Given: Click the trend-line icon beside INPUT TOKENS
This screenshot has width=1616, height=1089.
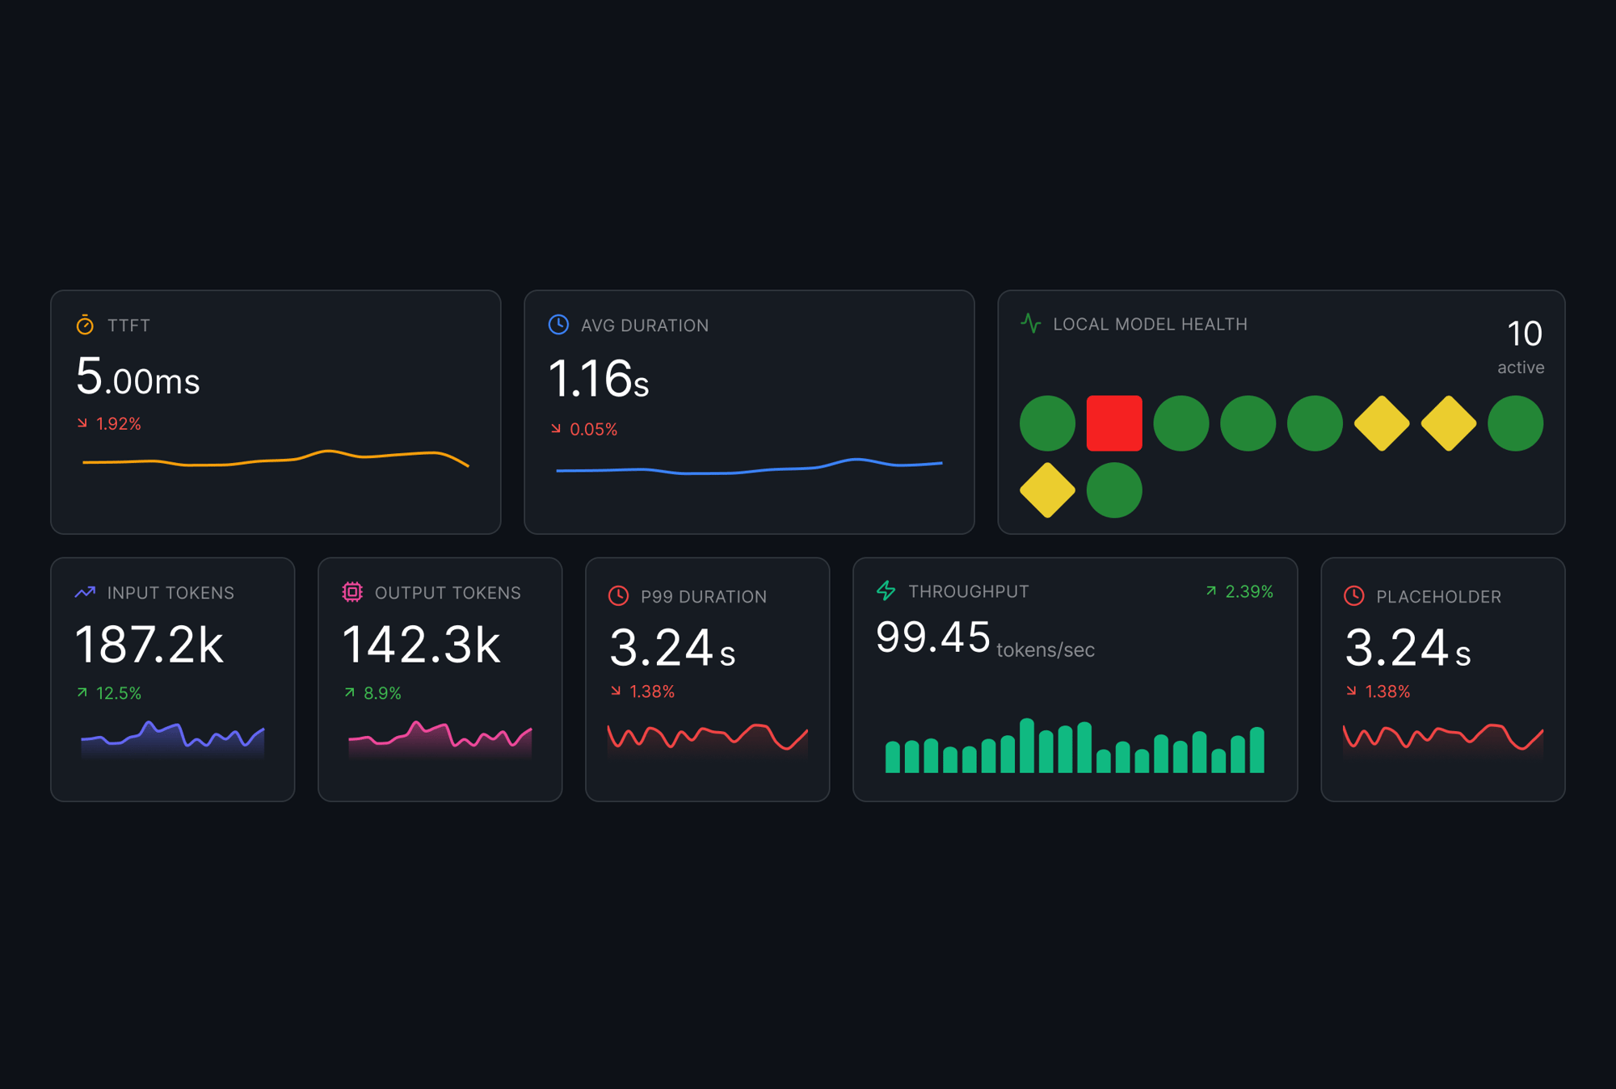Looking at the screenshot, I should 85,591.
